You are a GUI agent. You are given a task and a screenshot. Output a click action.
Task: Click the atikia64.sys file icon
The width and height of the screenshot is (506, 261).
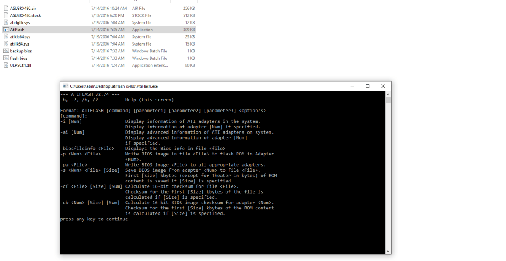point(6,37)
